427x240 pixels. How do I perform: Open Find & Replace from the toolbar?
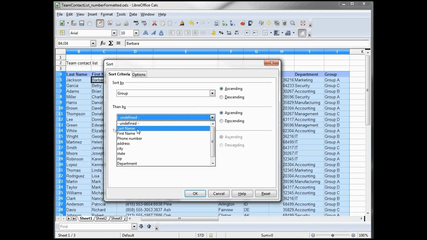coord(261,23)
